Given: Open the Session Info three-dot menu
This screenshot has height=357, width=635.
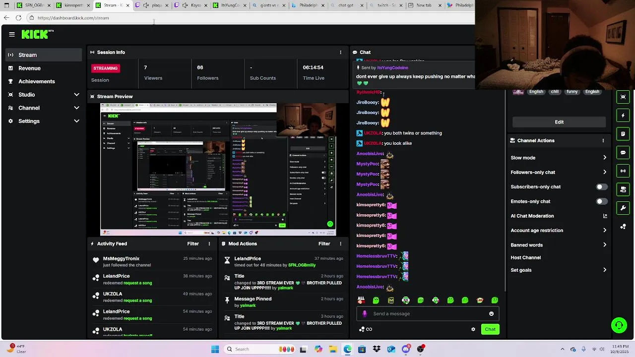Looking at the screenshot, I should click(x=340, y=52).
